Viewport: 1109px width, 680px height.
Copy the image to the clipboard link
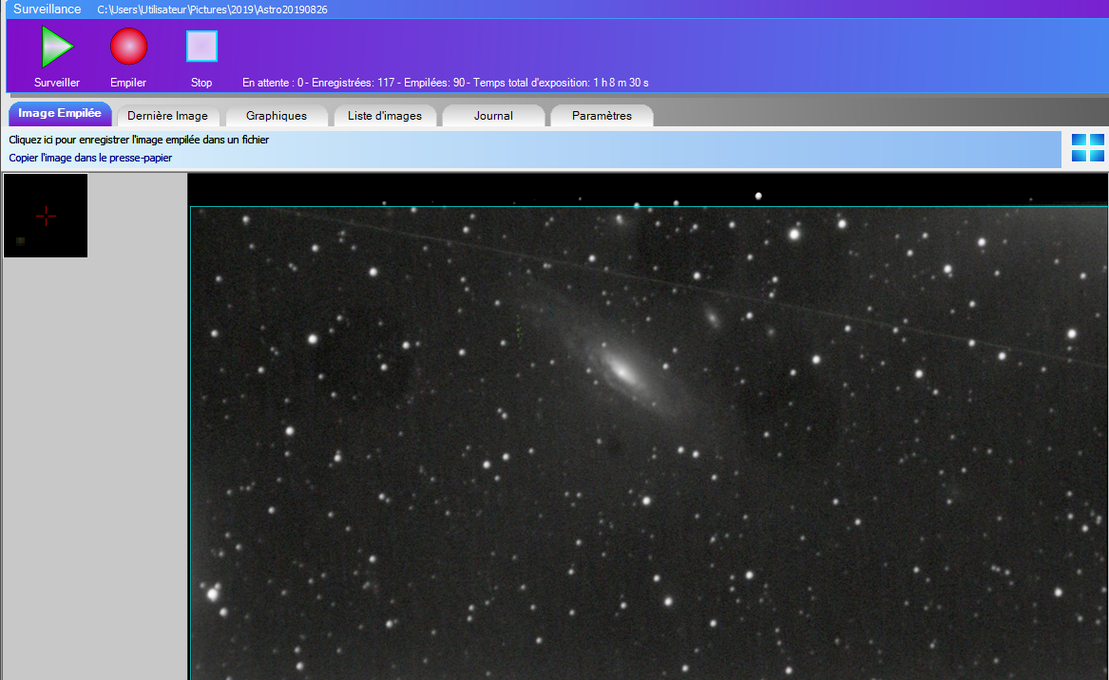[x=90, y=158]
